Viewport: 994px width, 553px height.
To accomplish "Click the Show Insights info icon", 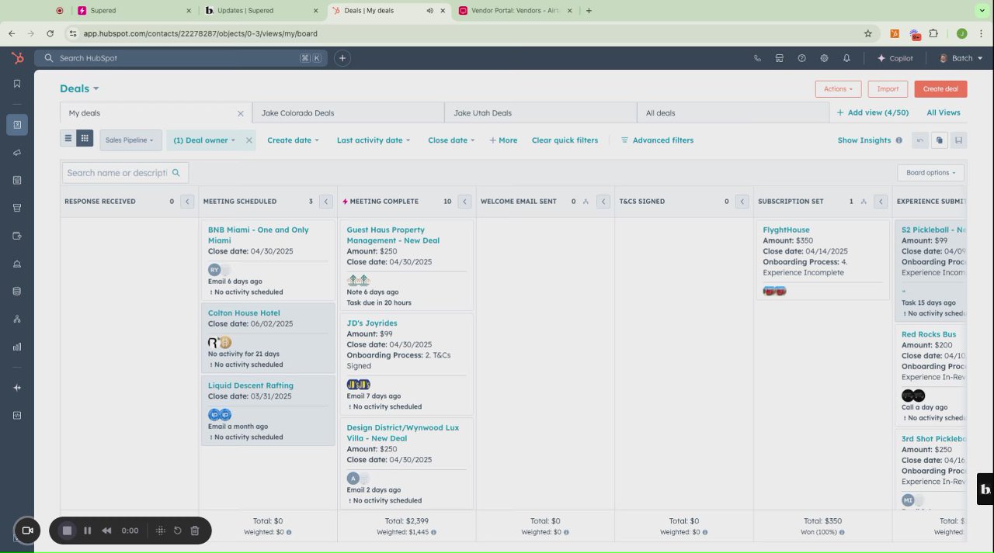I will pos(898,140).
